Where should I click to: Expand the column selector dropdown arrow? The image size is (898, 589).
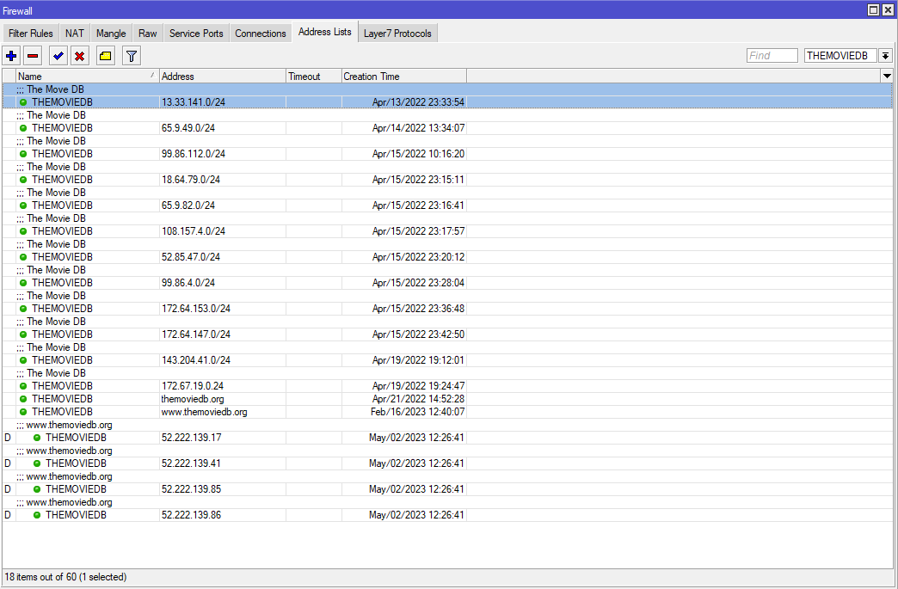(x=887, y=77)
